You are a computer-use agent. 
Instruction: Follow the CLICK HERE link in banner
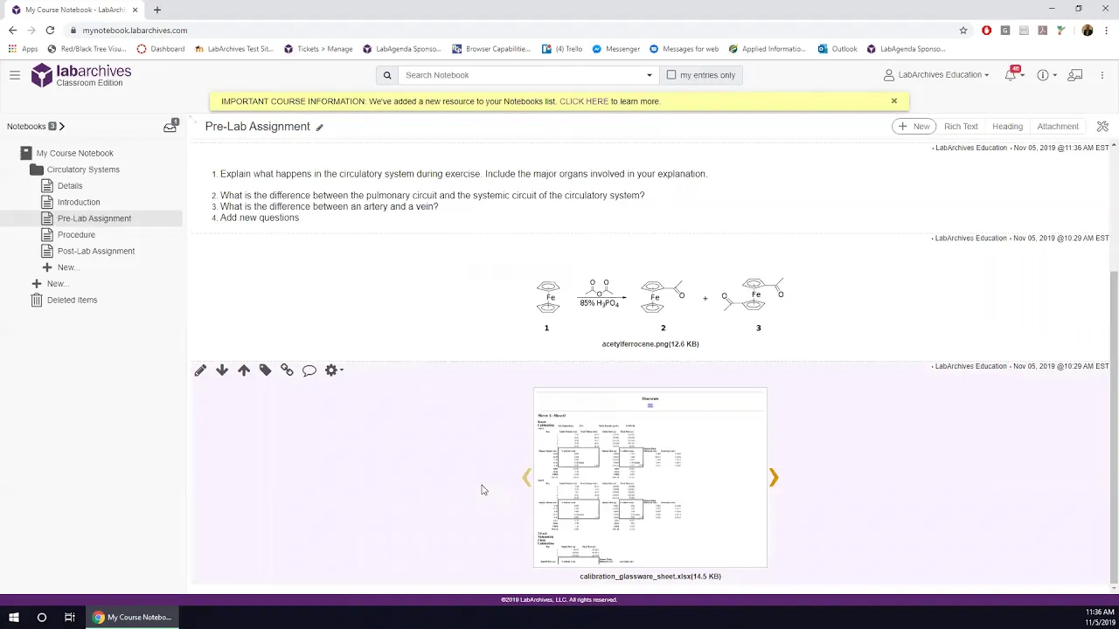[584, 101]
